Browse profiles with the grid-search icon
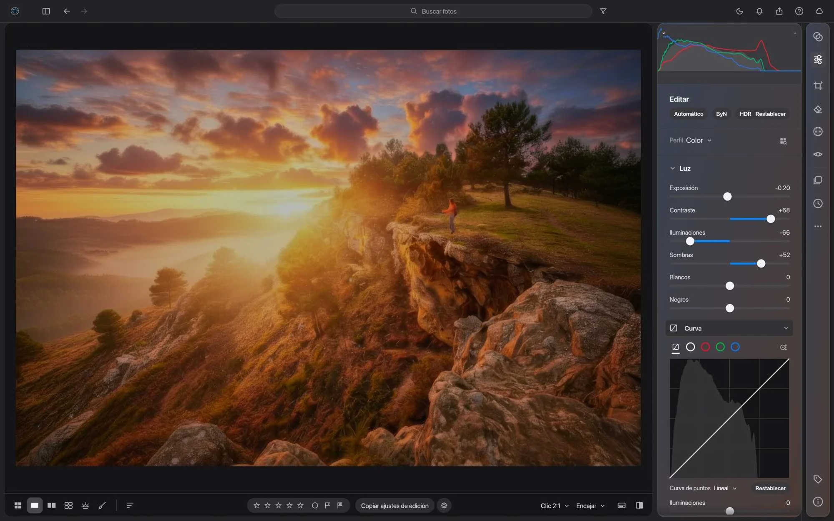Viewport: 834px width, 521px height. (x=783, y=141)
